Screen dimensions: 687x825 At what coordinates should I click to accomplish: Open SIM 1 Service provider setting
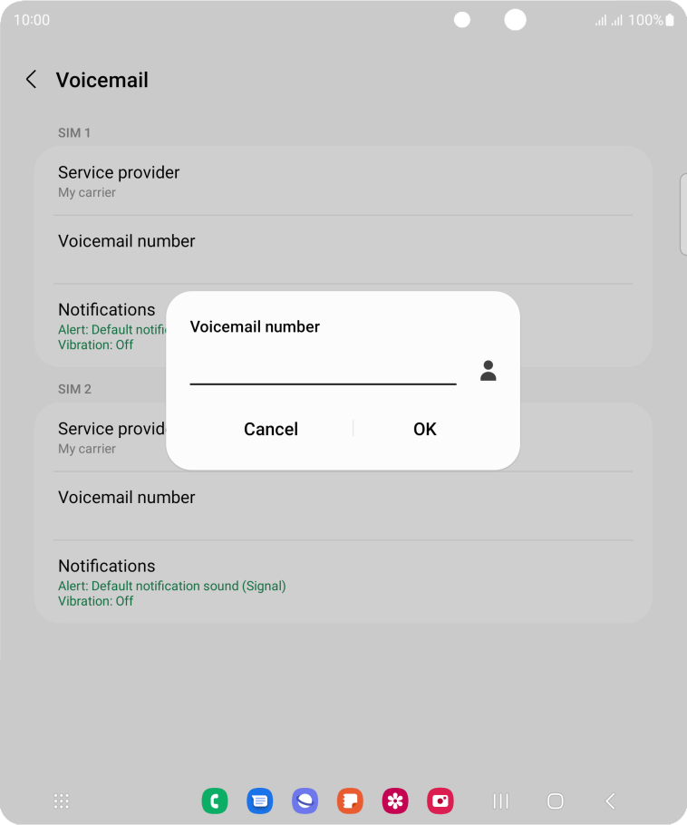[x=343, y=181]
